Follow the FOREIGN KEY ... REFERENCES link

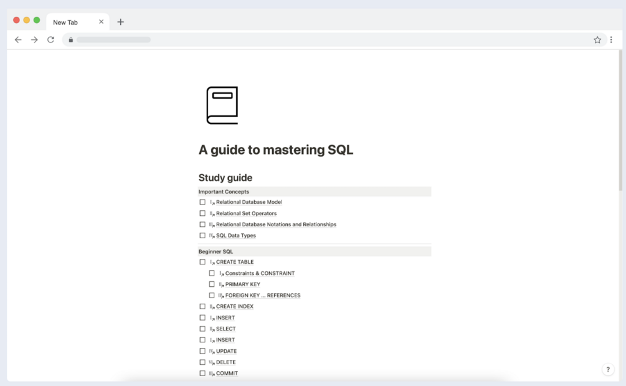click(262, 296)
